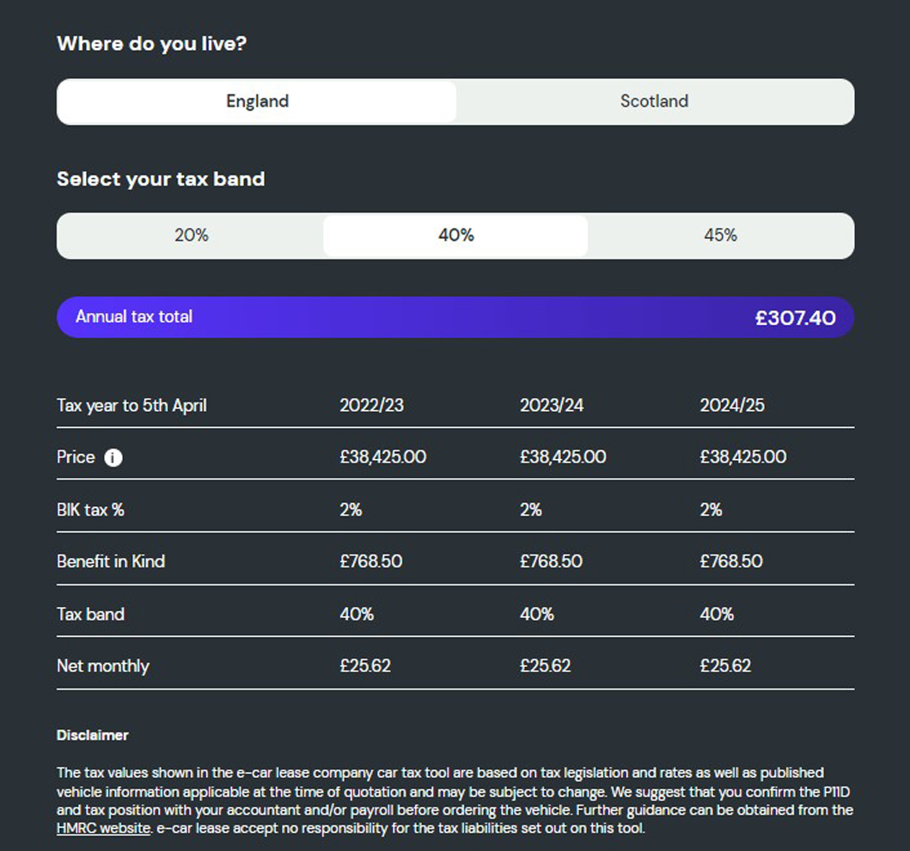The image size is (910, 851).
Task: Select England as where you live
Action: click(x=257, y=101)
